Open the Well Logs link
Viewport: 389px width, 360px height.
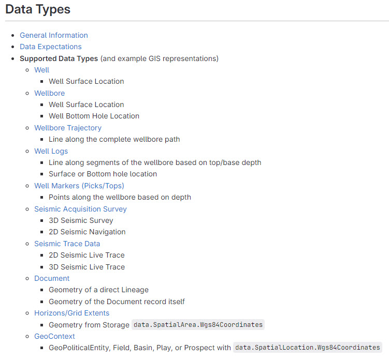[51, 151]
